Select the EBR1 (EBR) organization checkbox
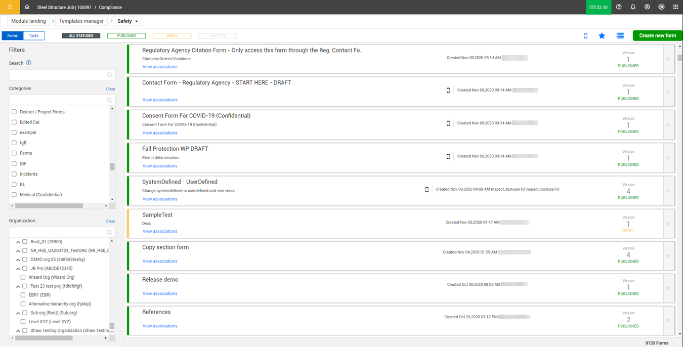Image resolution: width=683 pixels, height=347 pixels. pyautogui.click(x=23, y=295)
